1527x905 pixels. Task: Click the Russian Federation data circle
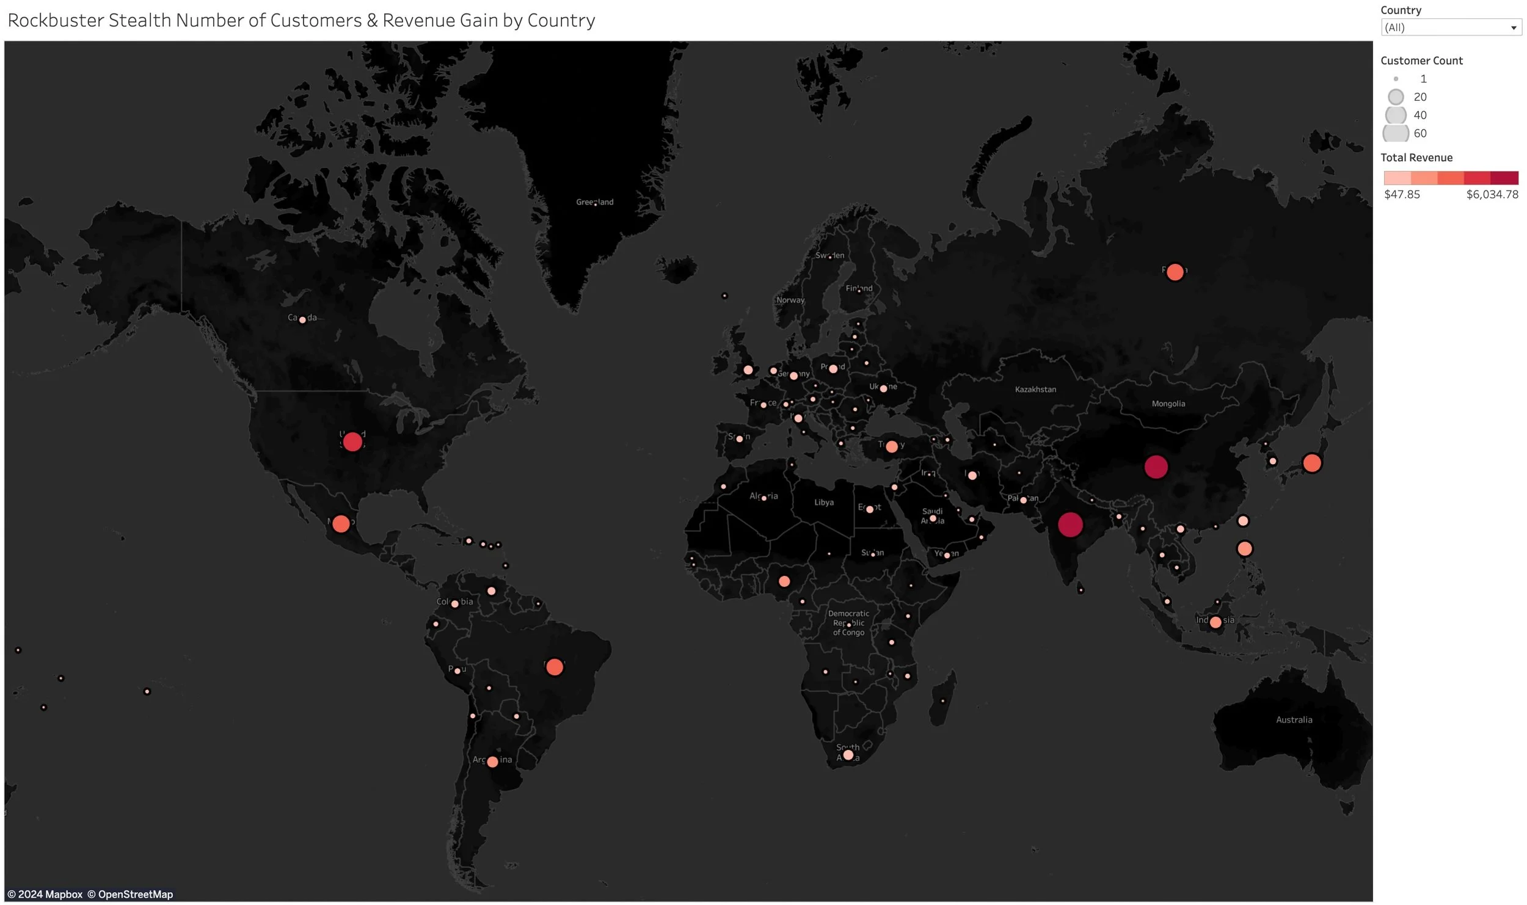pyautogui.click(x=1175, y=272)
